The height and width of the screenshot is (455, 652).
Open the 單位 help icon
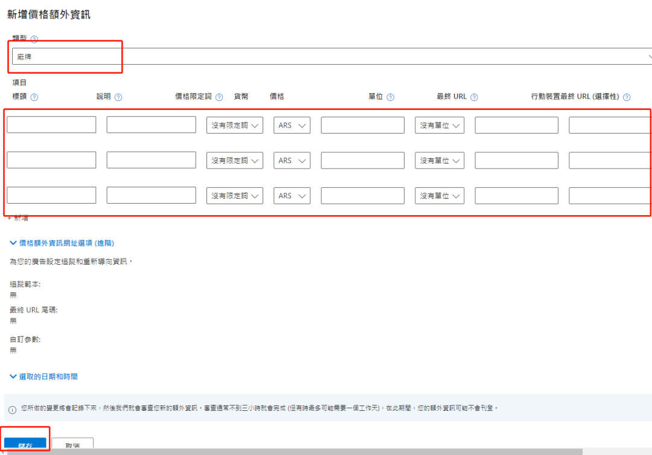pos(389,97)
